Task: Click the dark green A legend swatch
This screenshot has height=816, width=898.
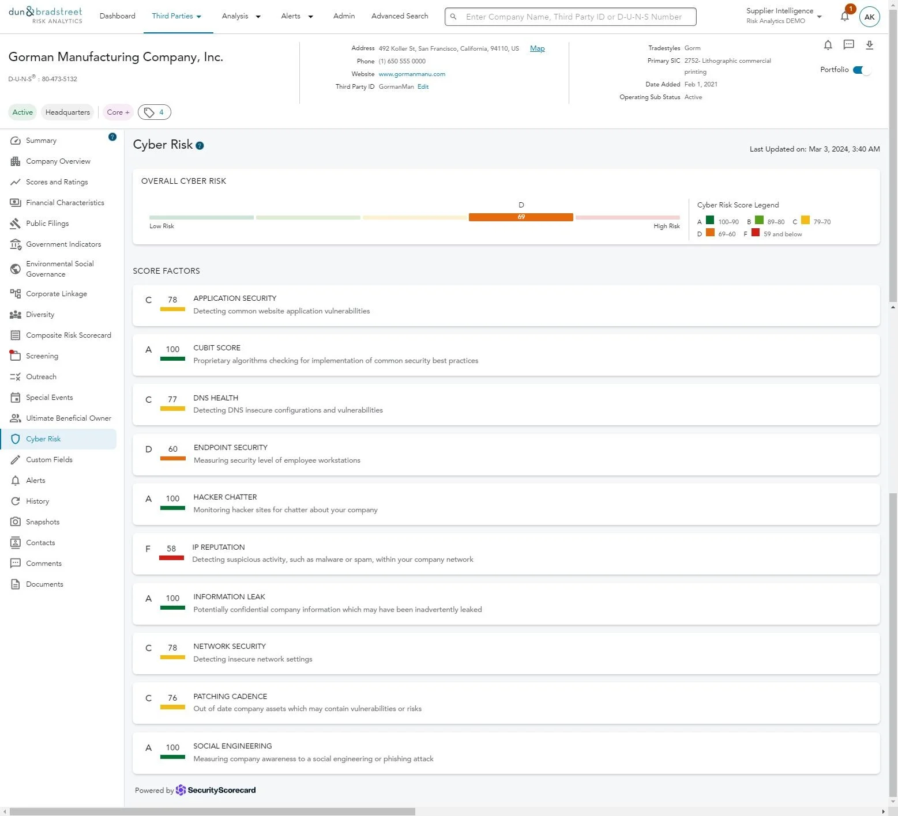Action: [x=710, y=220]
